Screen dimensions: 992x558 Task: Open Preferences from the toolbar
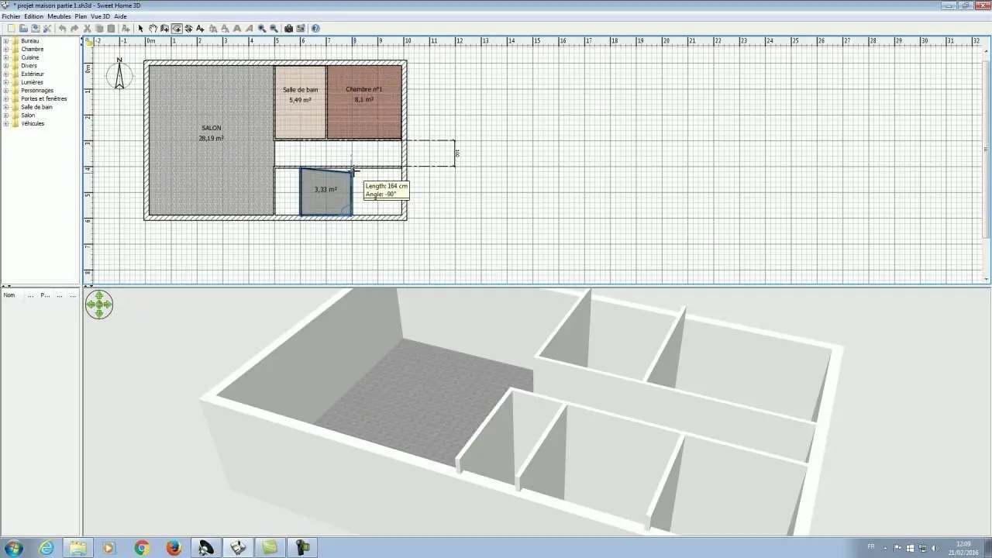tap(47, 29)
